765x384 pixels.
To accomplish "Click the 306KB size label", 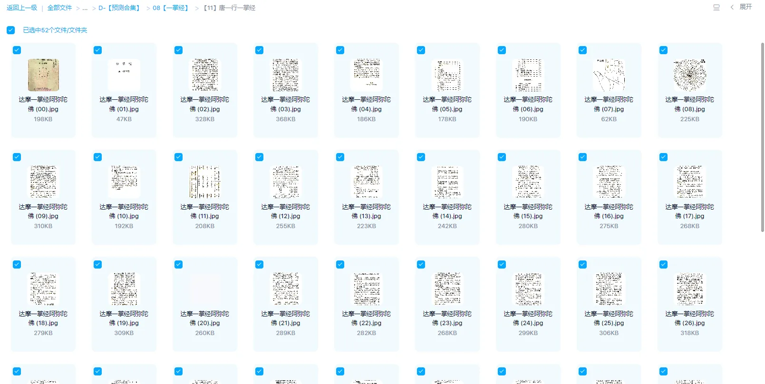I will [609, 333].
